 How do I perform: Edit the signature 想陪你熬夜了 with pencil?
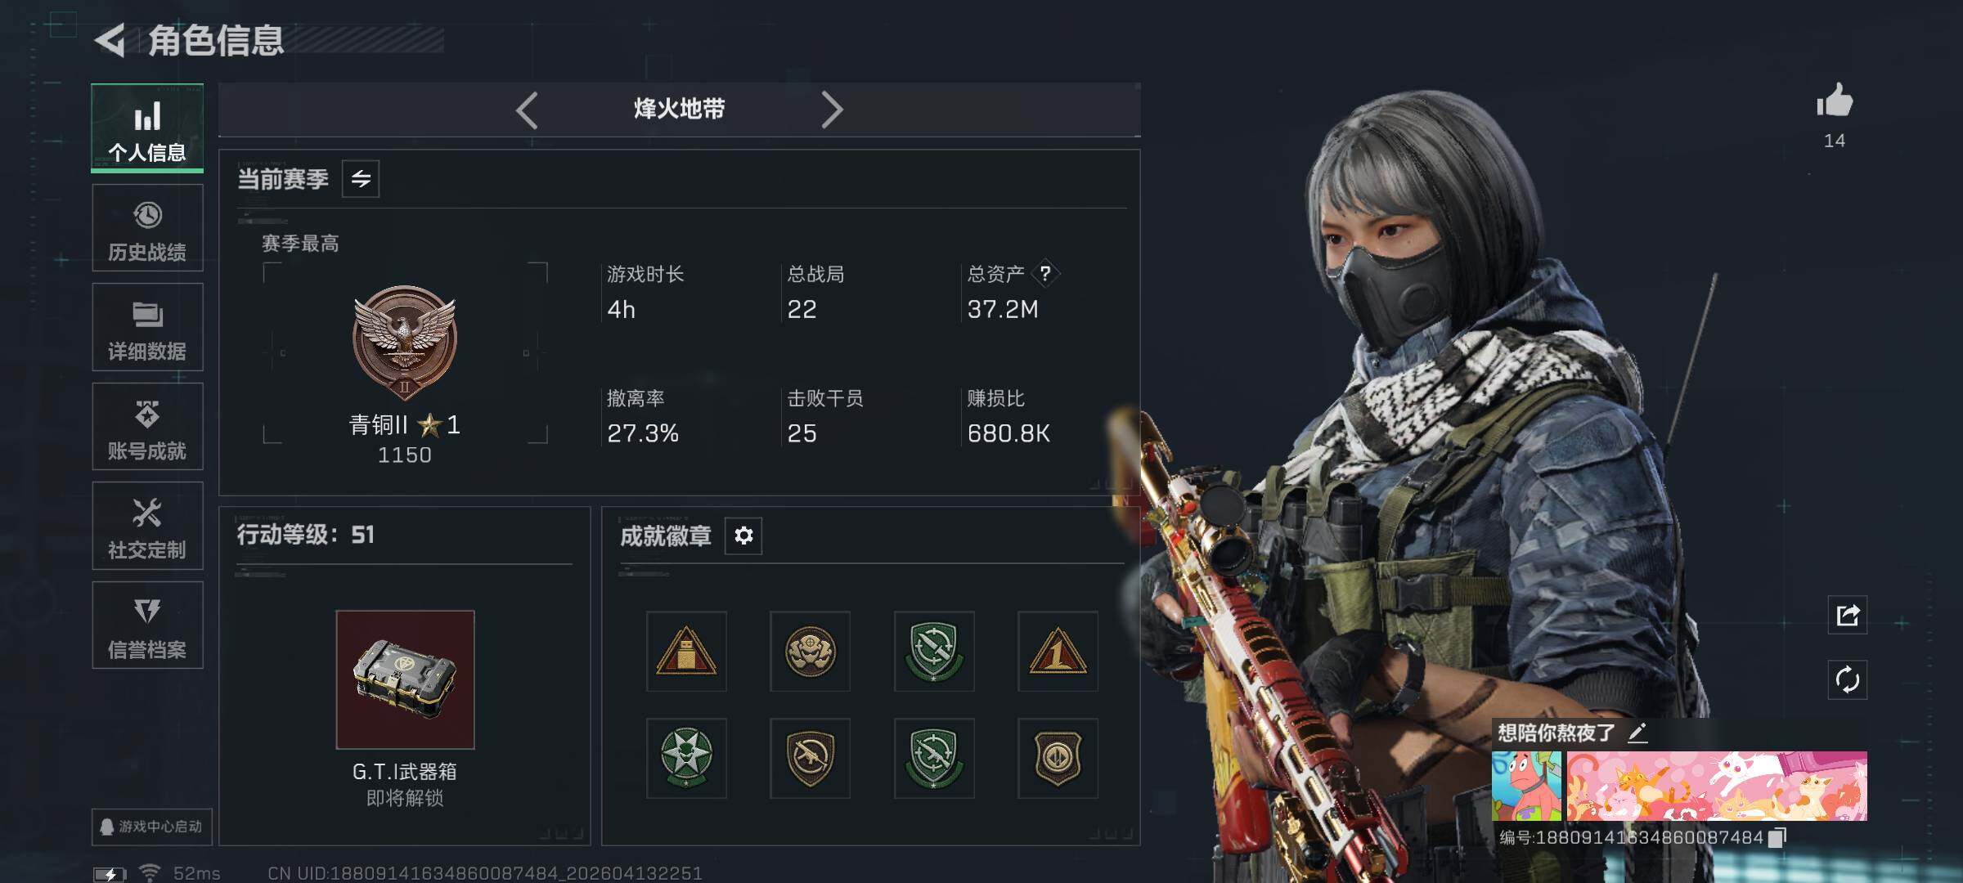coord(1637,733)
